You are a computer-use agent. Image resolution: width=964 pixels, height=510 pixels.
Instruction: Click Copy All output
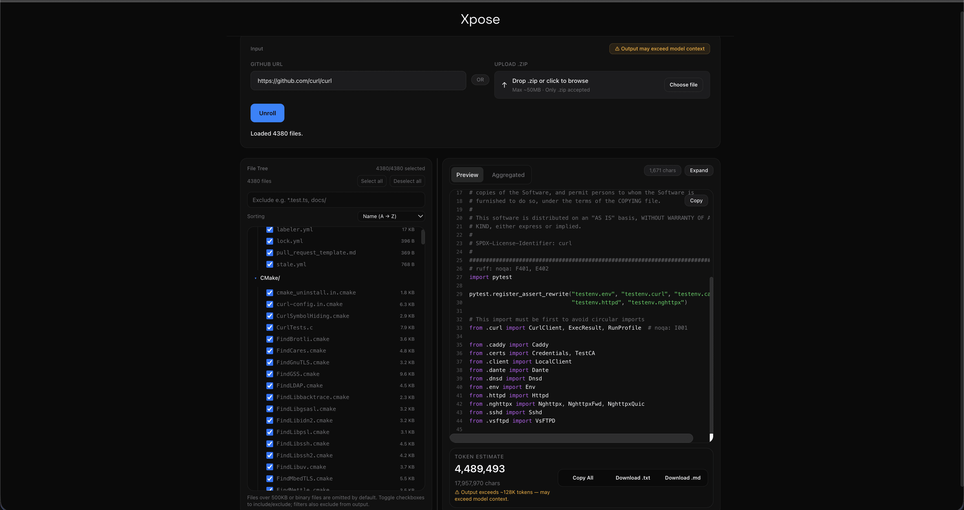(x=583, y=478)
